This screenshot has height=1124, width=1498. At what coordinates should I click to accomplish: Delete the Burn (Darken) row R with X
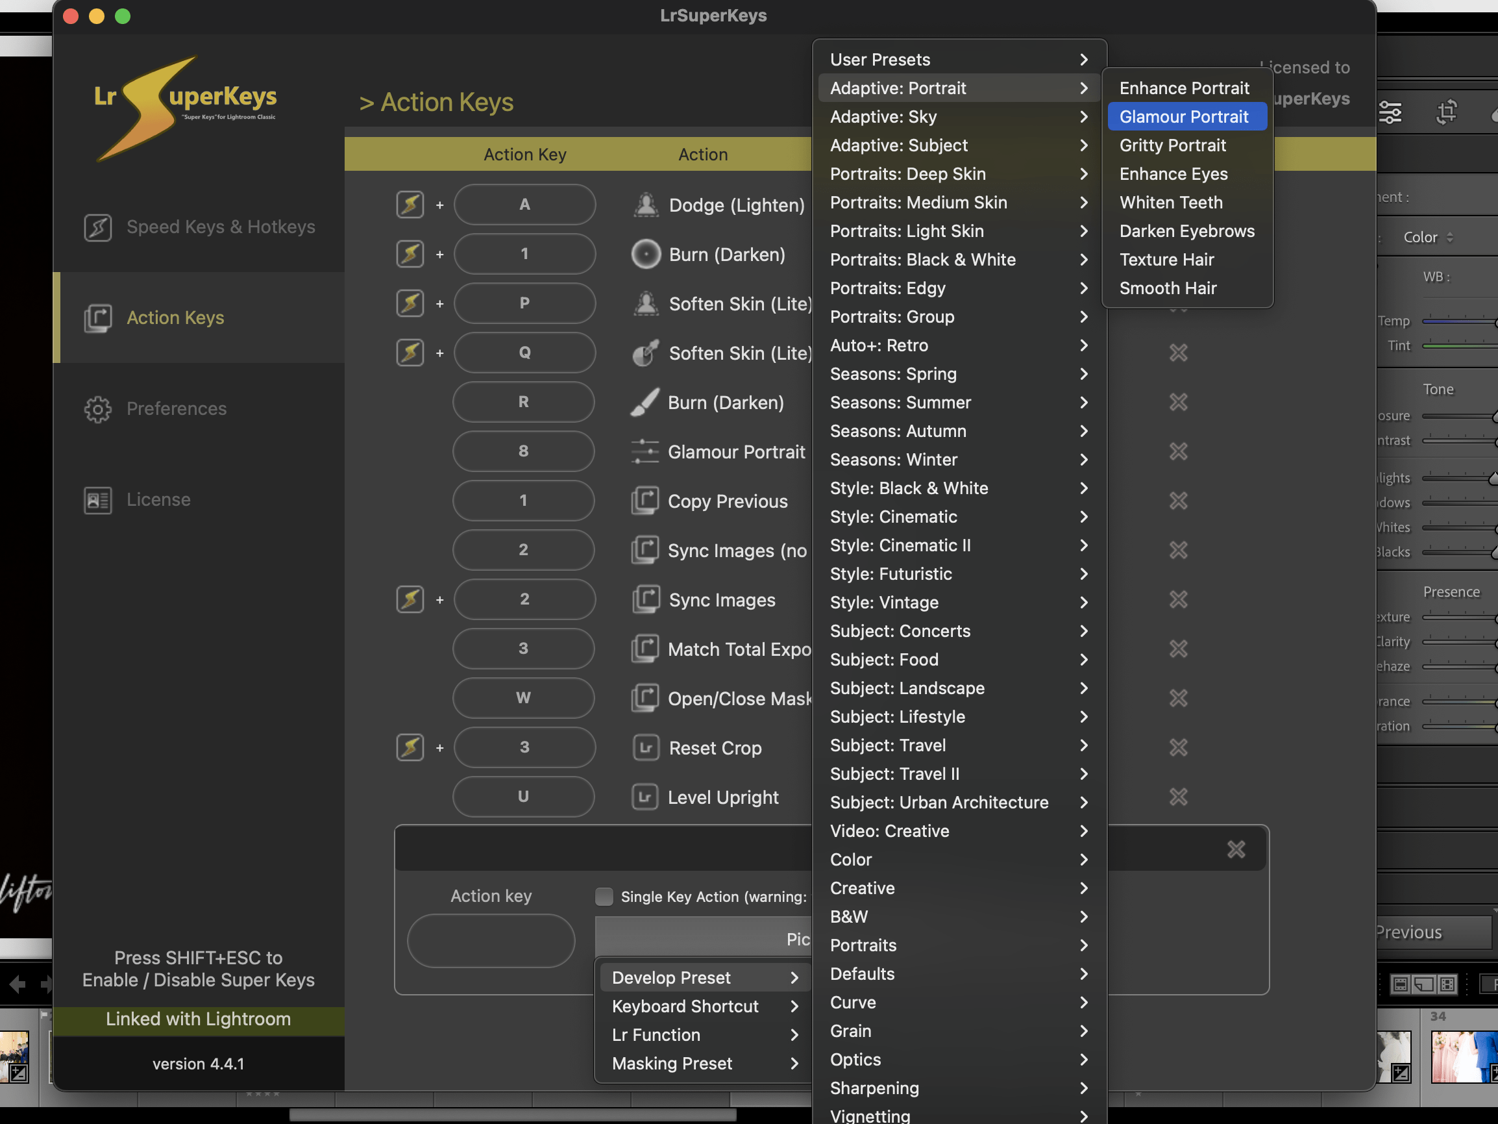1179,402
